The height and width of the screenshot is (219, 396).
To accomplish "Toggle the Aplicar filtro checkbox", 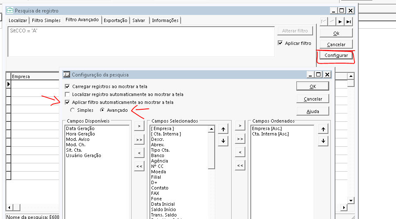I will (x=280, y=43).
